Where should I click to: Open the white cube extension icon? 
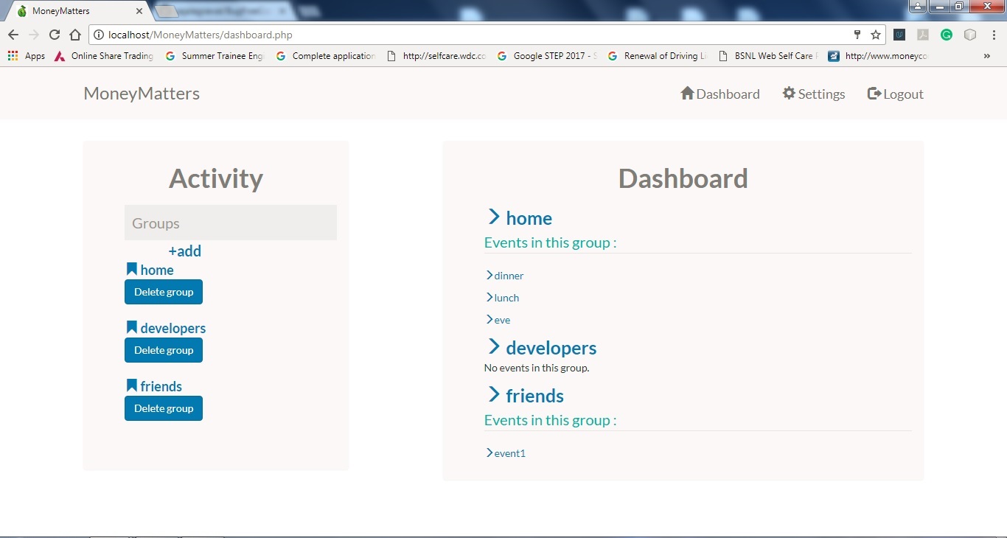970,35
